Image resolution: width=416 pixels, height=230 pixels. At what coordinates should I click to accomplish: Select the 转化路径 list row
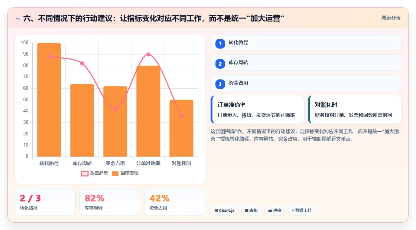[306, 42]
